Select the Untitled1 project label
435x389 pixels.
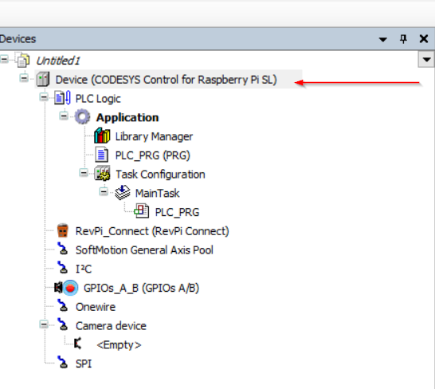click(x=58, y=61)
